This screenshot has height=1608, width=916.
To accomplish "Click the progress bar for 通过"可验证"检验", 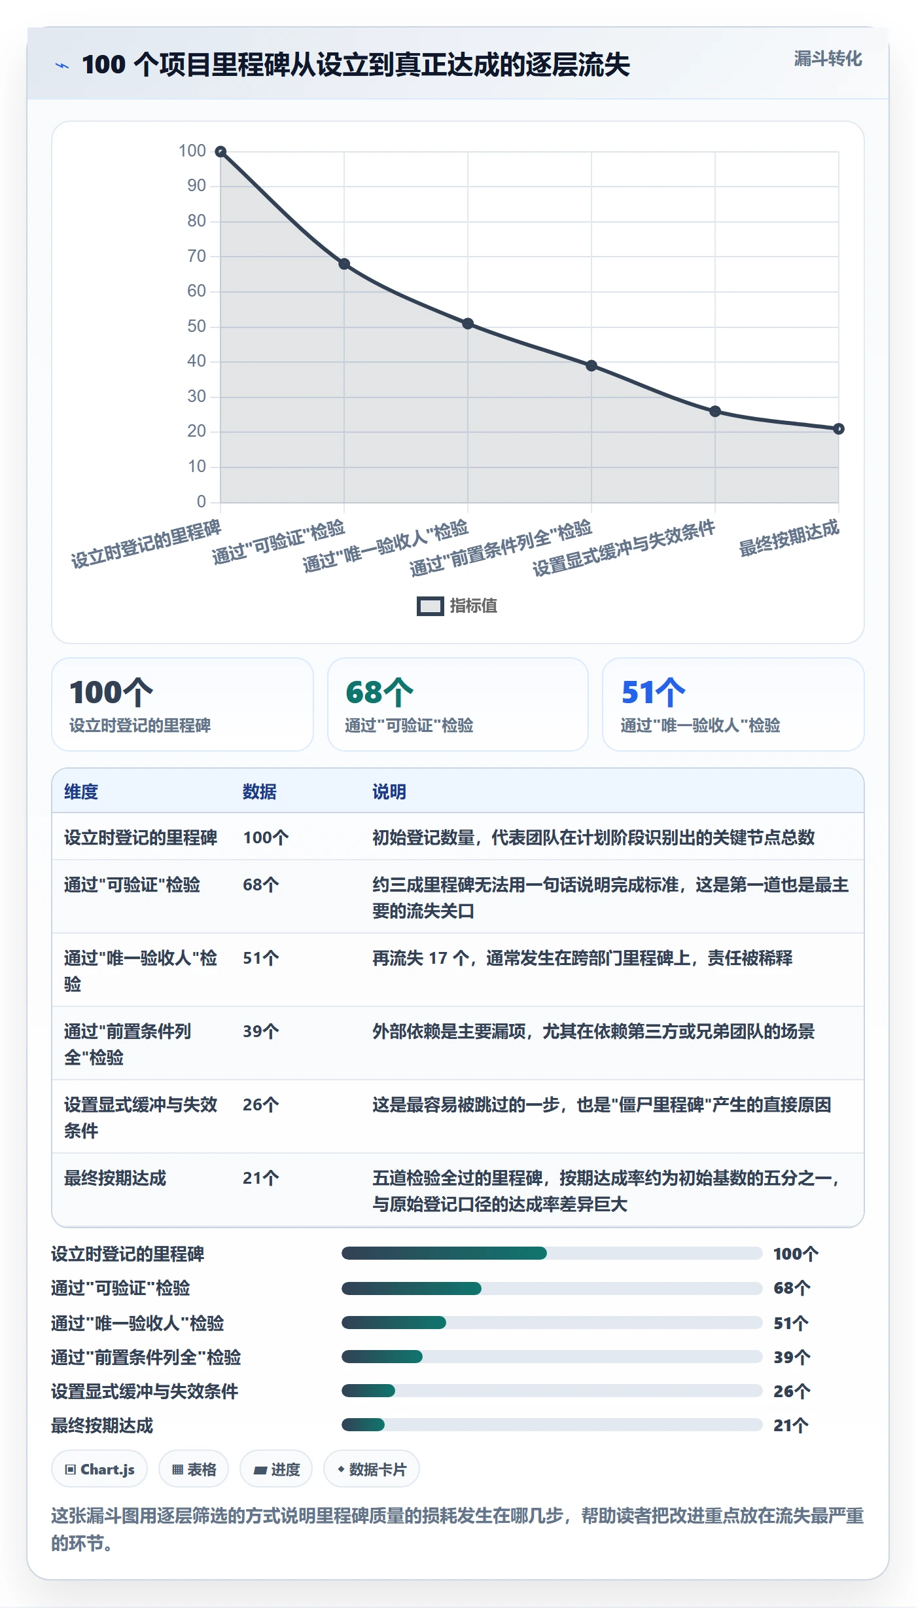I will pos(552,1288).
